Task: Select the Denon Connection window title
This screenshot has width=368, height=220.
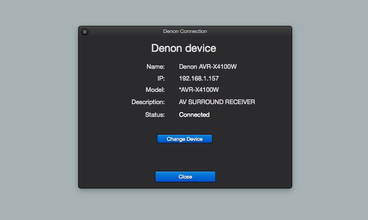Action: tap(185, 31)
